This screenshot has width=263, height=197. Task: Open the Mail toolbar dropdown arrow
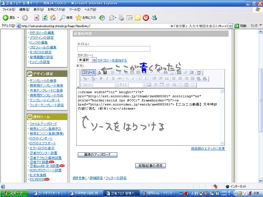pyautogui.click(x=116, y=18)
